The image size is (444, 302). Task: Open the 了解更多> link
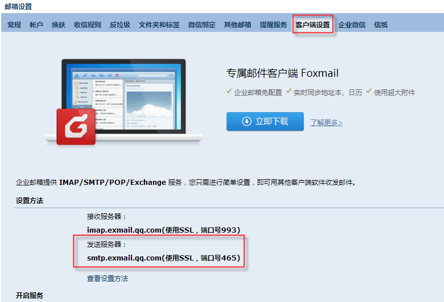326,123
